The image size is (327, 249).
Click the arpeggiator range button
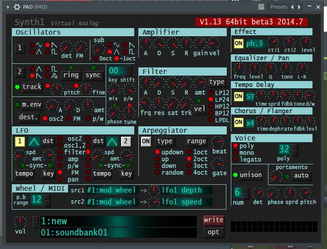[196, 141]
